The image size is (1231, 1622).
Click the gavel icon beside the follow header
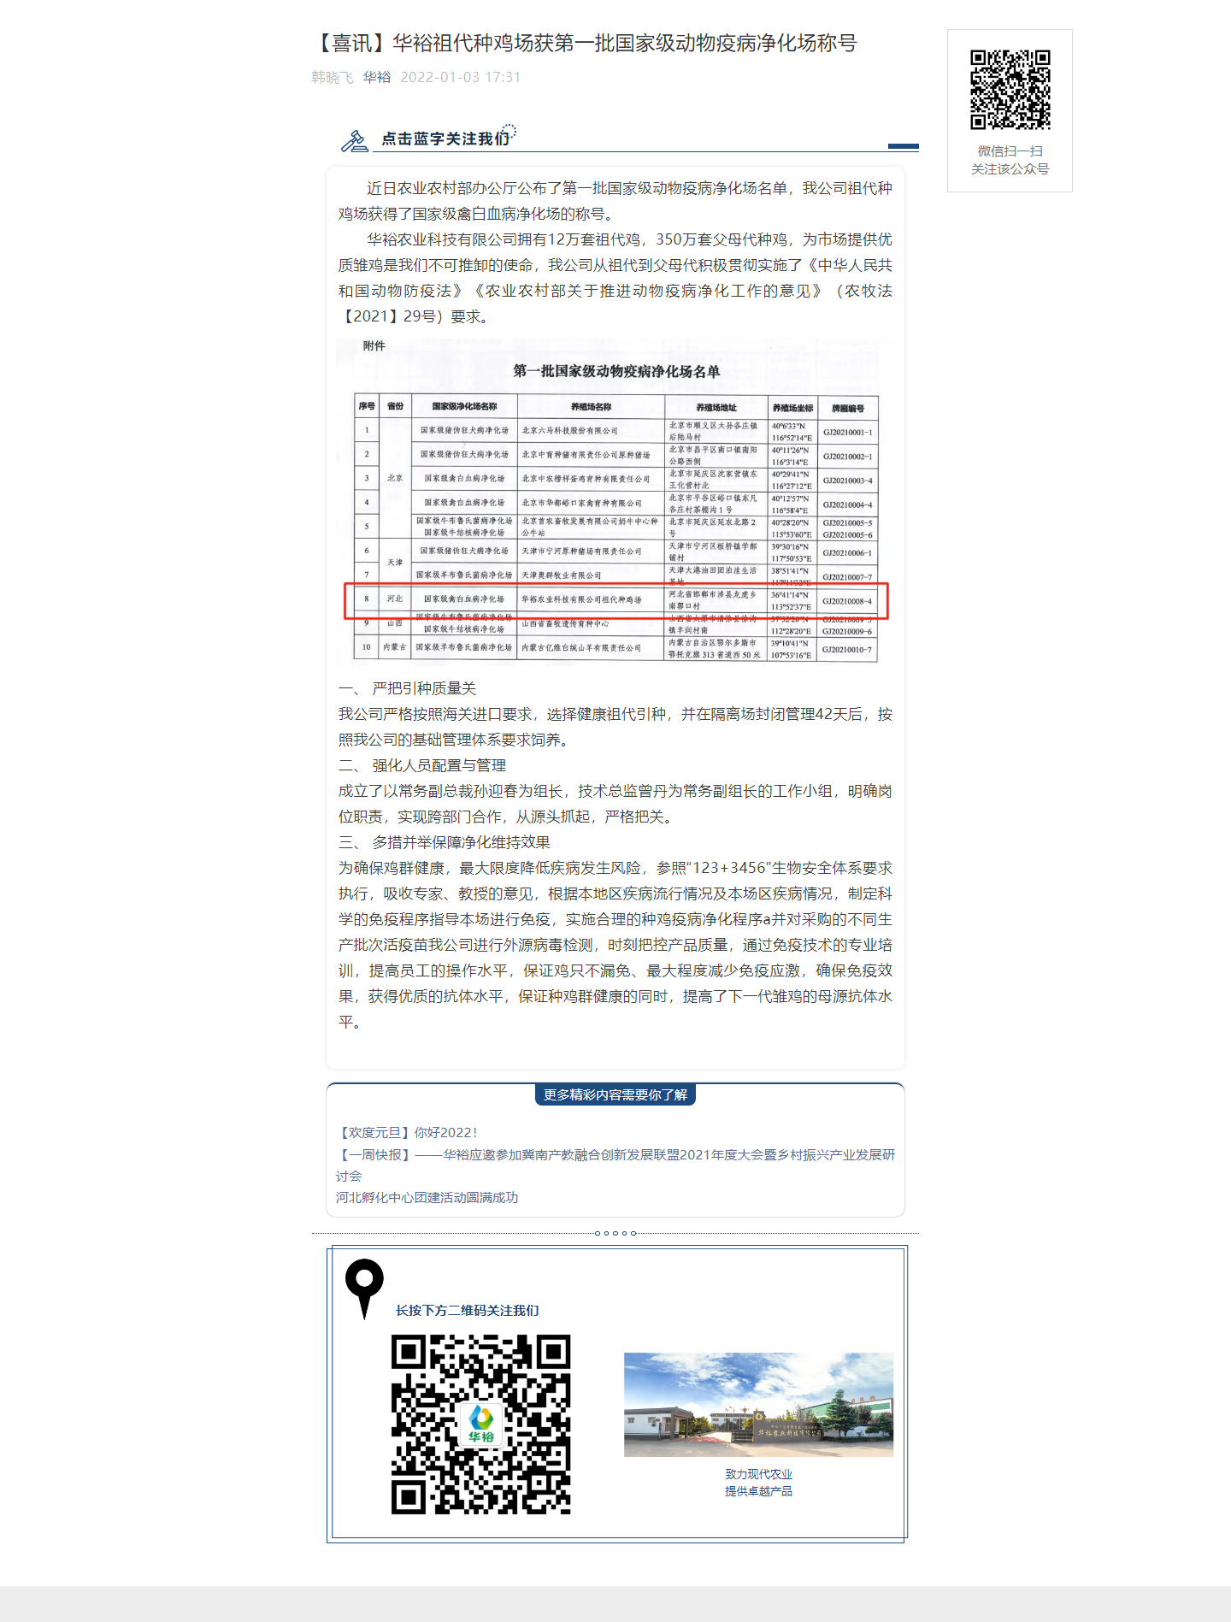354,141
